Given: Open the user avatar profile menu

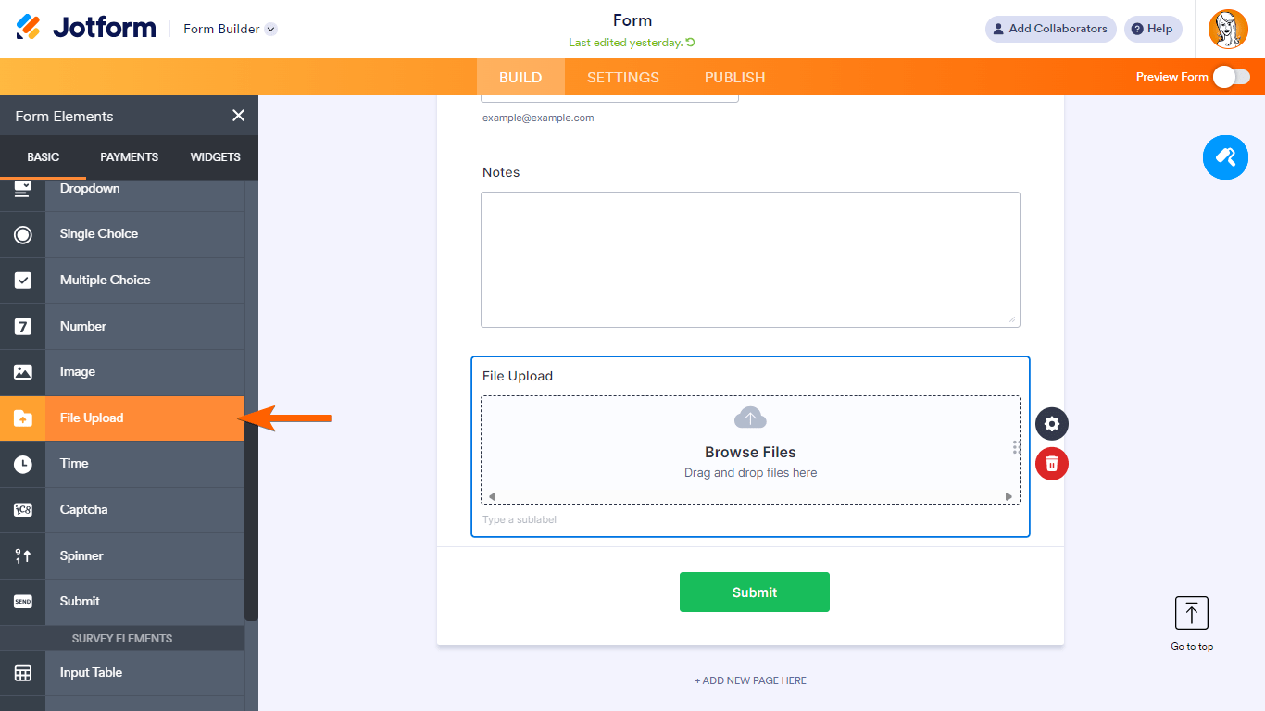Looking at the screenshot, I should 1228,29.
